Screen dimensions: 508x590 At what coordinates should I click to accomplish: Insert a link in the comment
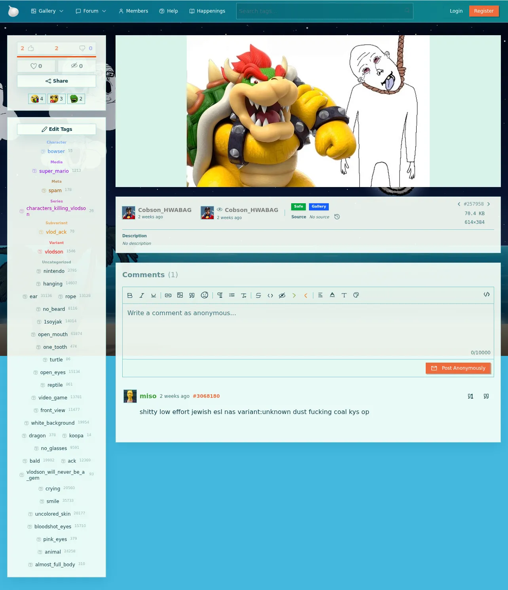168,295
